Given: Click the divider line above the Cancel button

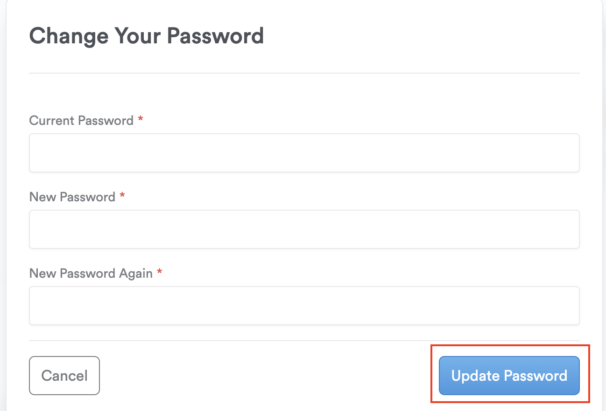Looking at the screenshot, I should (x=304, y=341).
